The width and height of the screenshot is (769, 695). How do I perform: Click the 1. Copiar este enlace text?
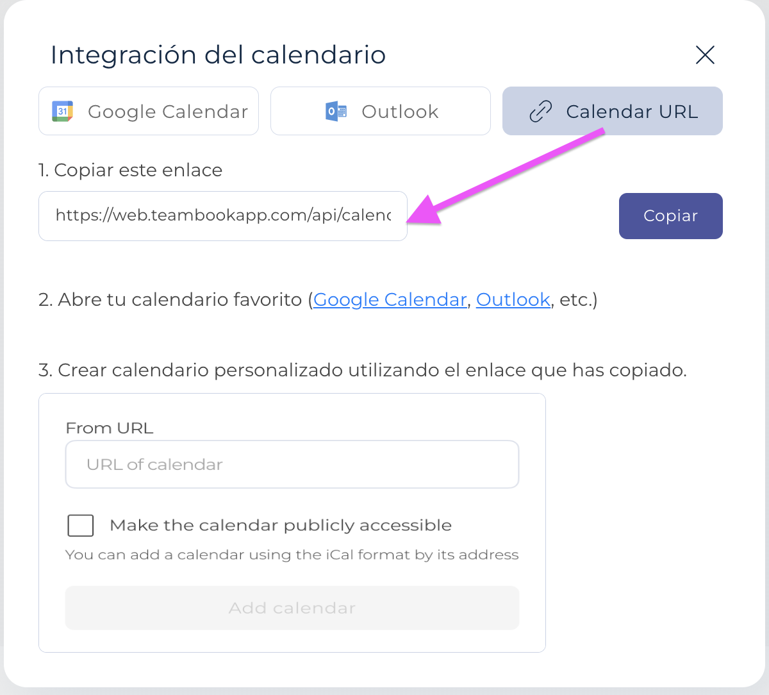click(x=131, y=170)
